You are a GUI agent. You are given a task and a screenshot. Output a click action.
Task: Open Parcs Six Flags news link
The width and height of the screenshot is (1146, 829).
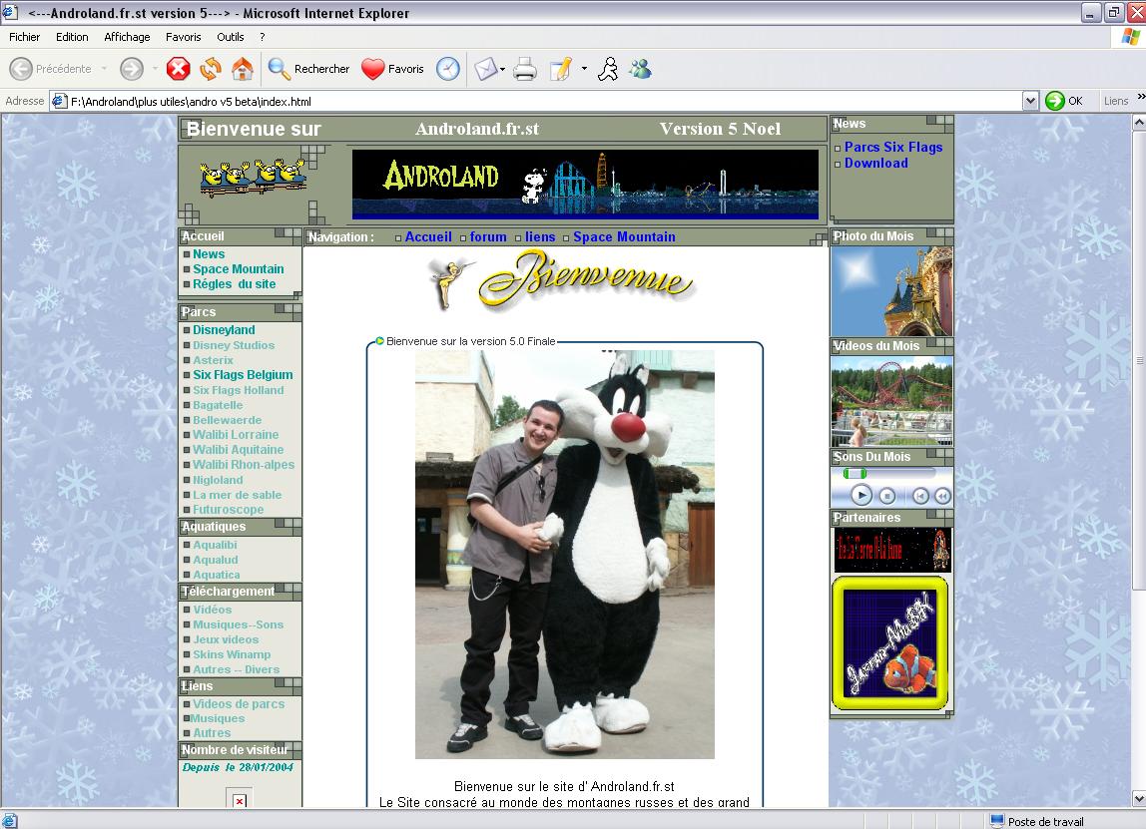(x=893, y=147)
